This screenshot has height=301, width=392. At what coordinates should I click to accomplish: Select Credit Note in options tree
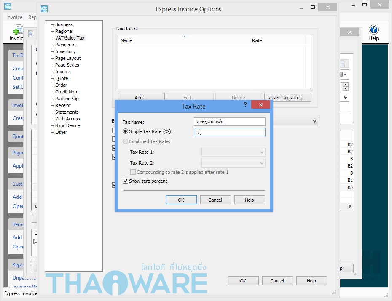(x=67, y=92)
